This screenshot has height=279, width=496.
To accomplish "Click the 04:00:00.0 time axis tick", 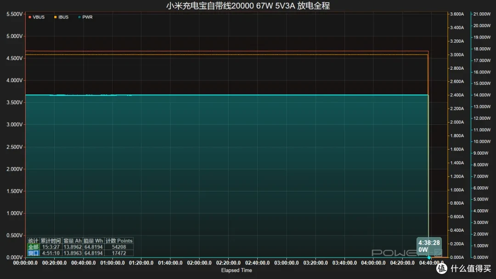I will pos(373,263).
